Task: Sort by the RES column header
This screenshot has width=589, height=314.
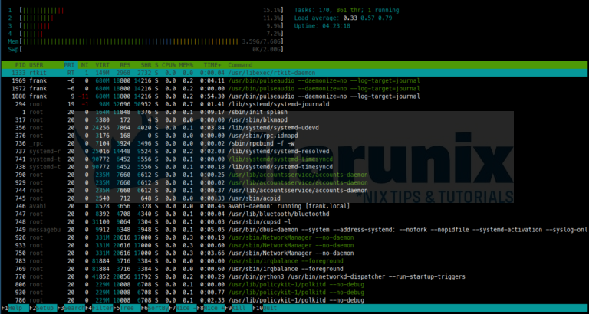Action: click(x=125, y=65)
